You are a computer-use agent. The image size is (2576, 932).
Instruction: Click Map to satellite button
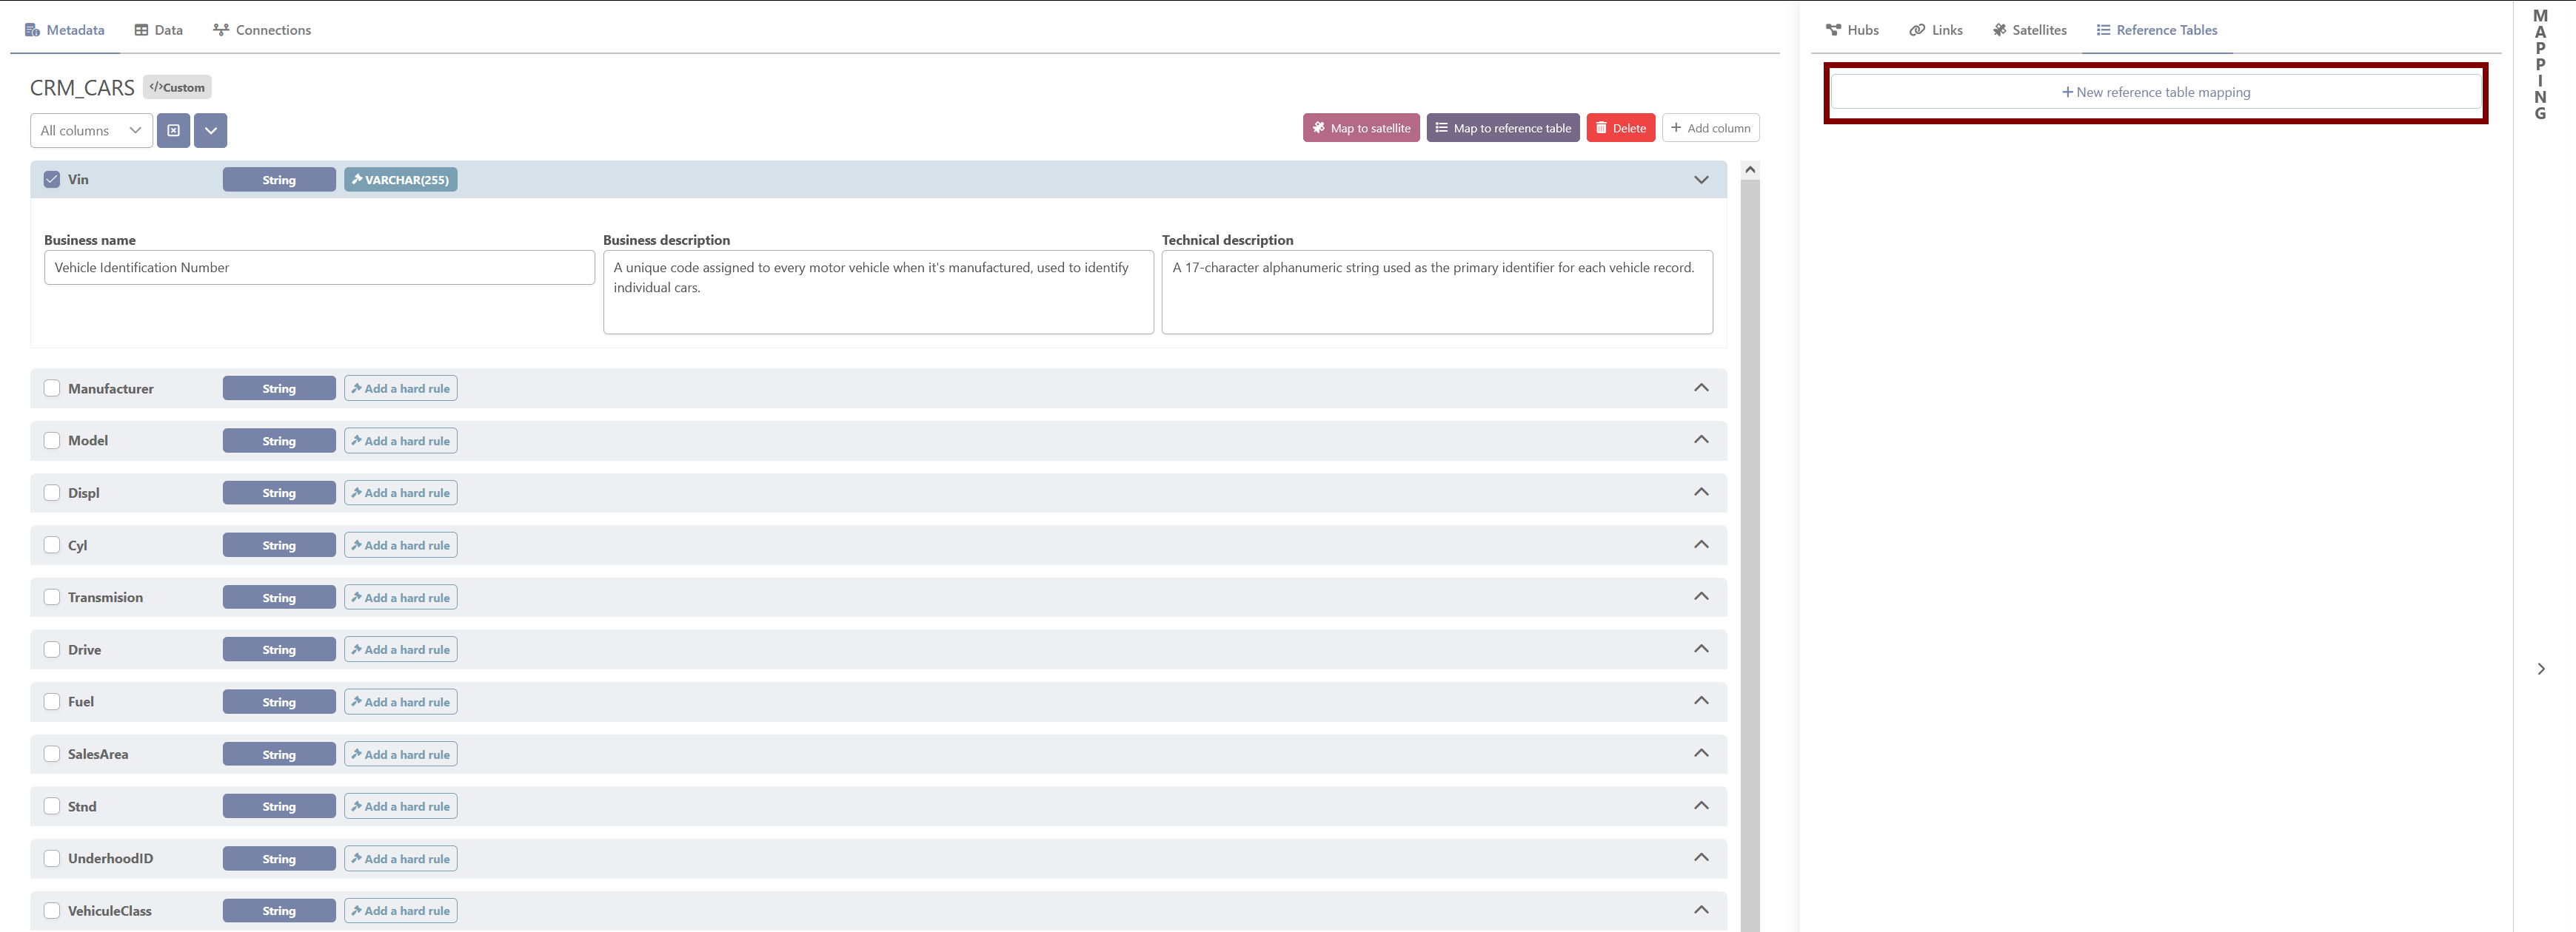[x=1361, y=128]
